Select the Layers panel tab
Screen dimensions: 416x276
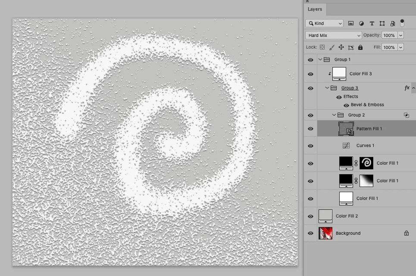(x=315, y=9)
